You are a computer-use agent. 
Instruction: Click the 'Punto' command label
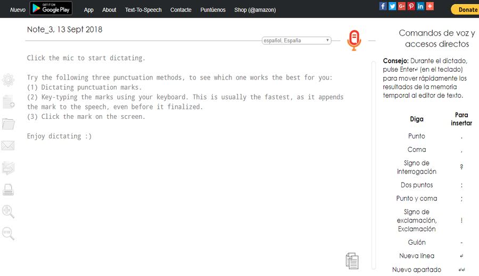click(417, 136)
